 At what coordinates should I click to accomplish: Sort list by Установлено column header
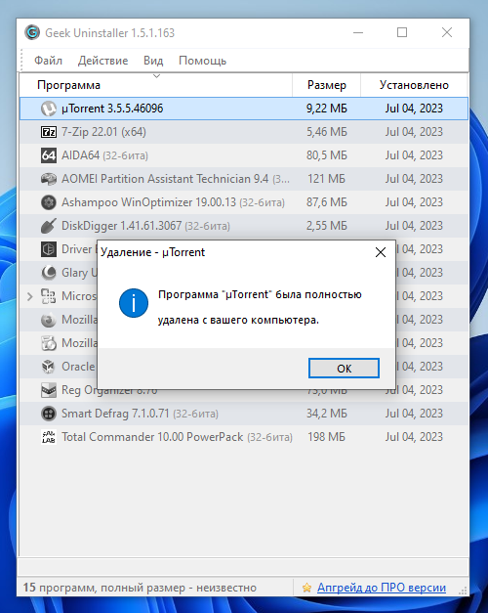tap(414, 85)
